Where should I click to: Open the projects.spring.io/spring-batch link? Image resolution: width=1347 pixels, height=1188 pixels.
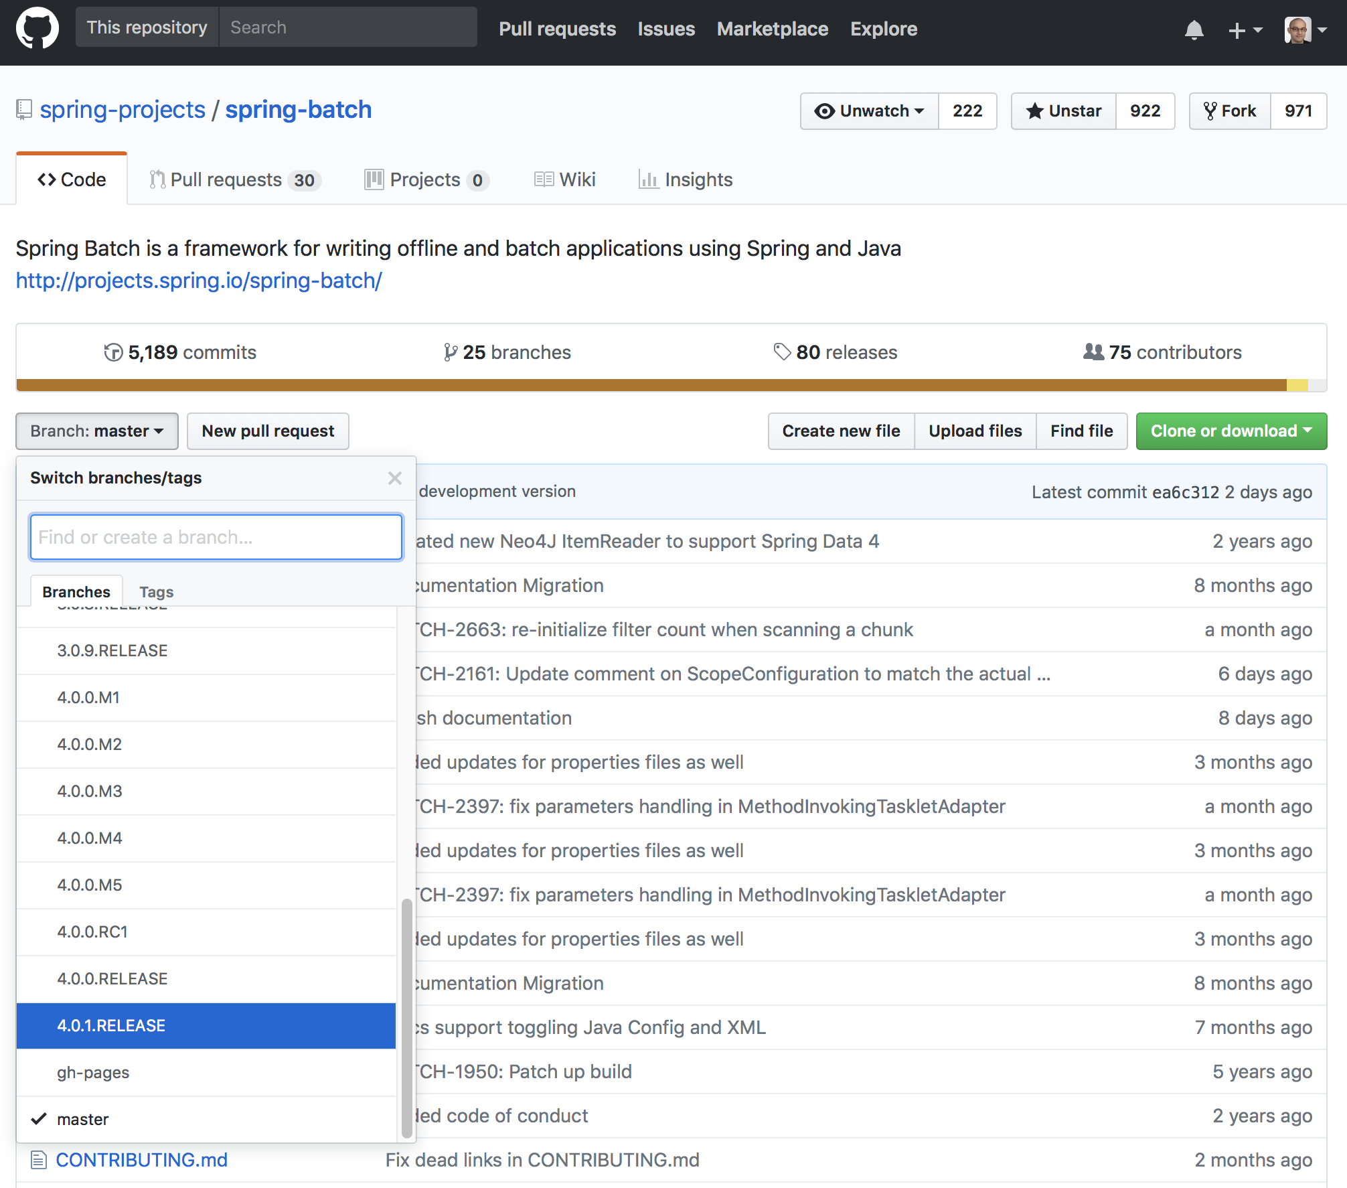click(x=199, y=281)
